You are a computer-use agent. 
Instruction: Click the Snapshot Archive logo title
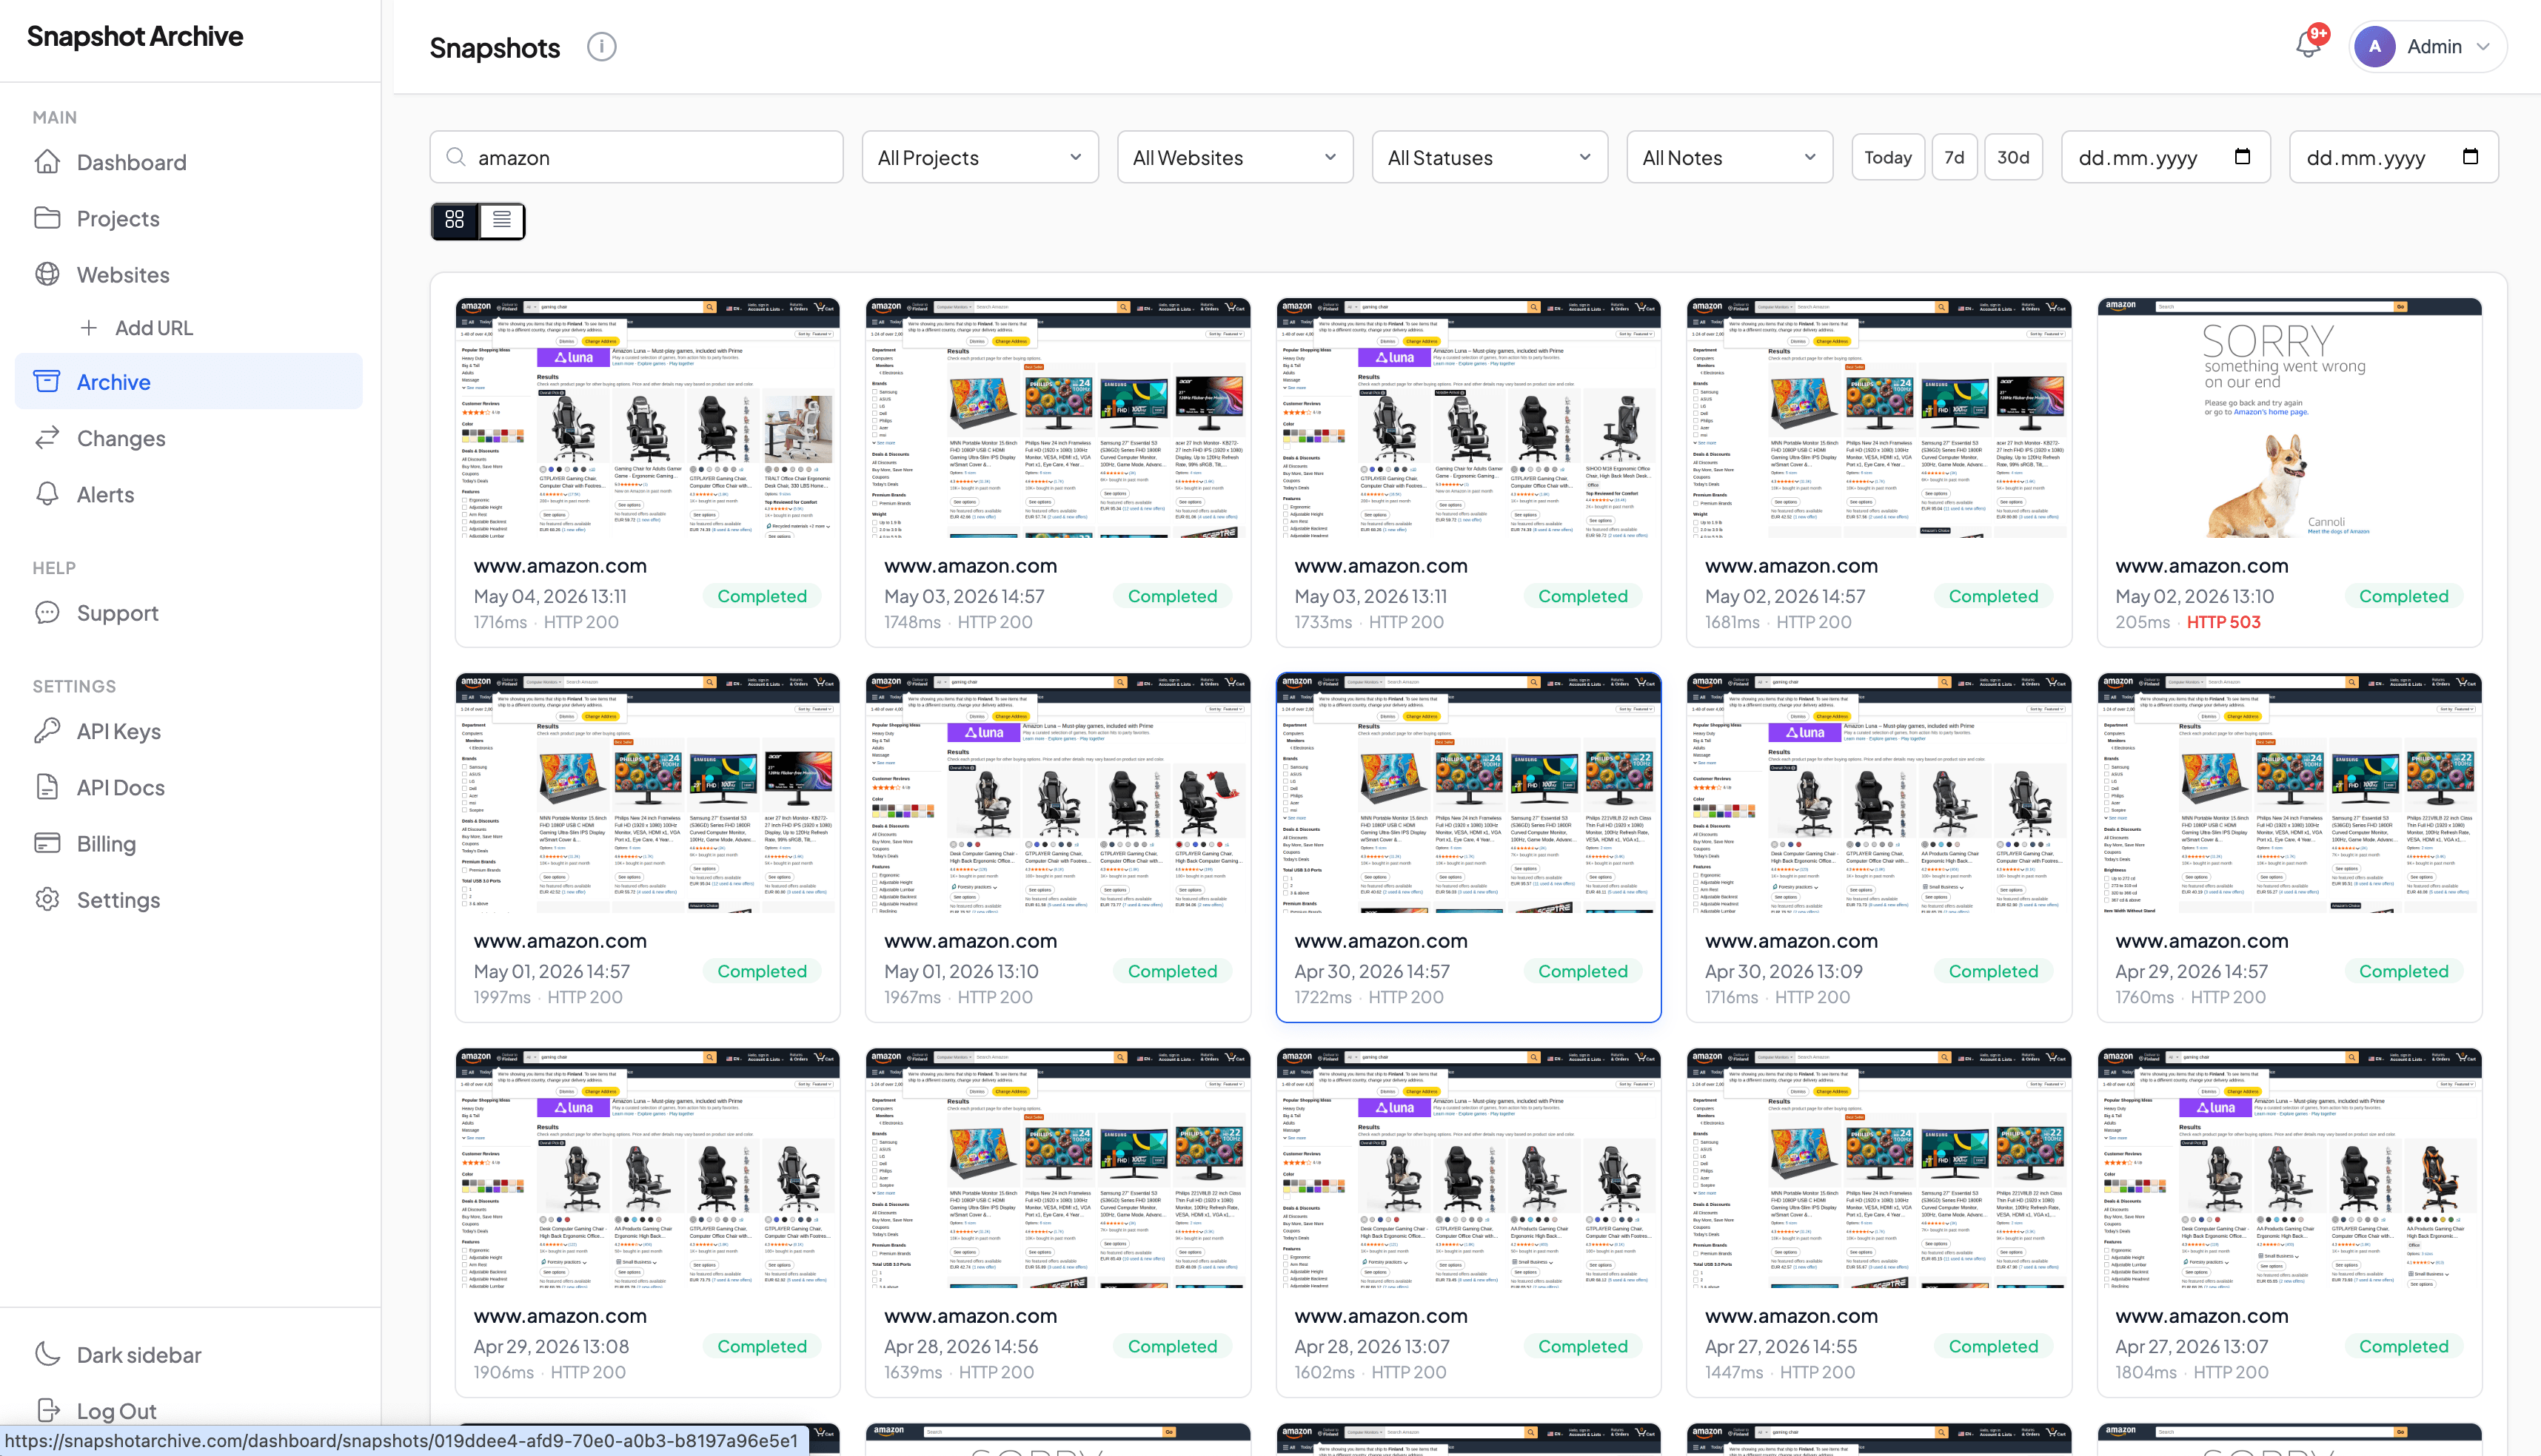(135, 36)
